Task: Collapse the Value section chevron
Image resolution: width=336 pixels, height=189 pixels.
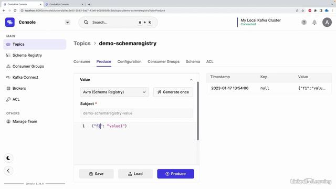Action: click(191, 80)
